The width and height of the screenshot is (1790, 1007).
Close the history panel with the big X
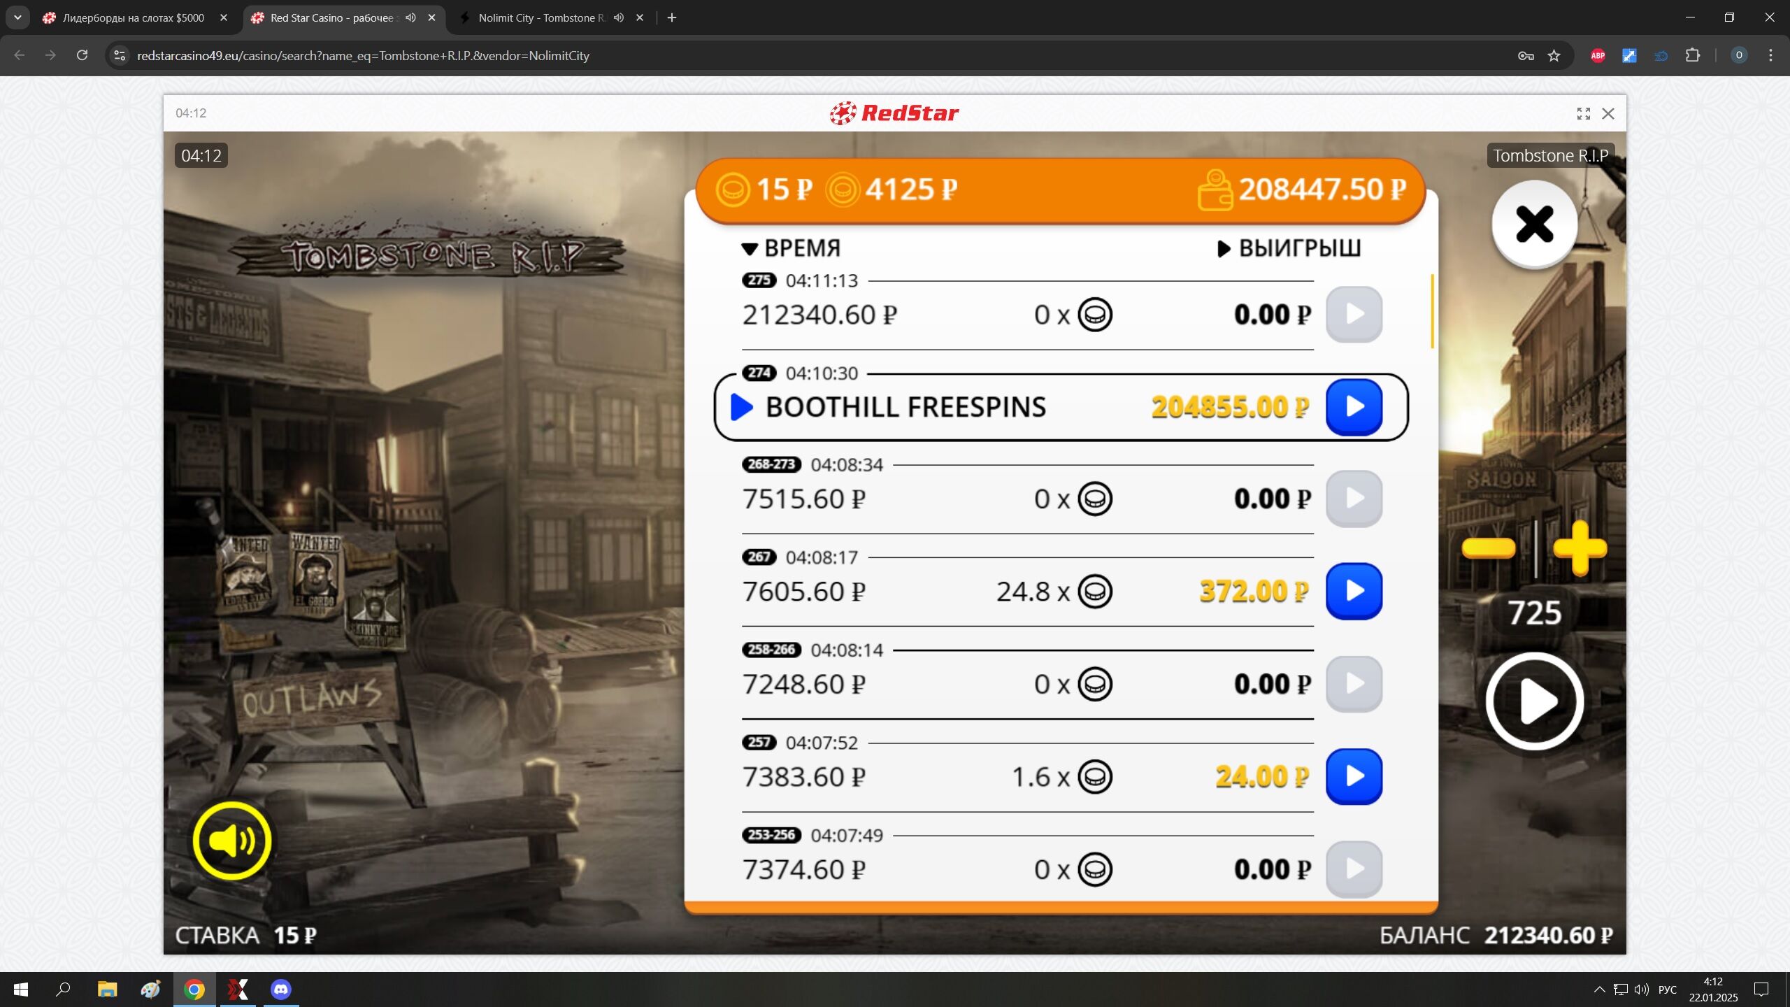click(1534, 224)
